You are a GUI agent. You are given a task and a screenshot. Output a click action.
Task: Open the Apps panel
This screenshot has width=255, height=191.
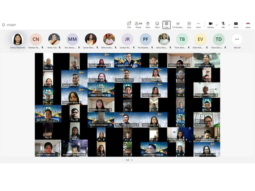(189, 25)
